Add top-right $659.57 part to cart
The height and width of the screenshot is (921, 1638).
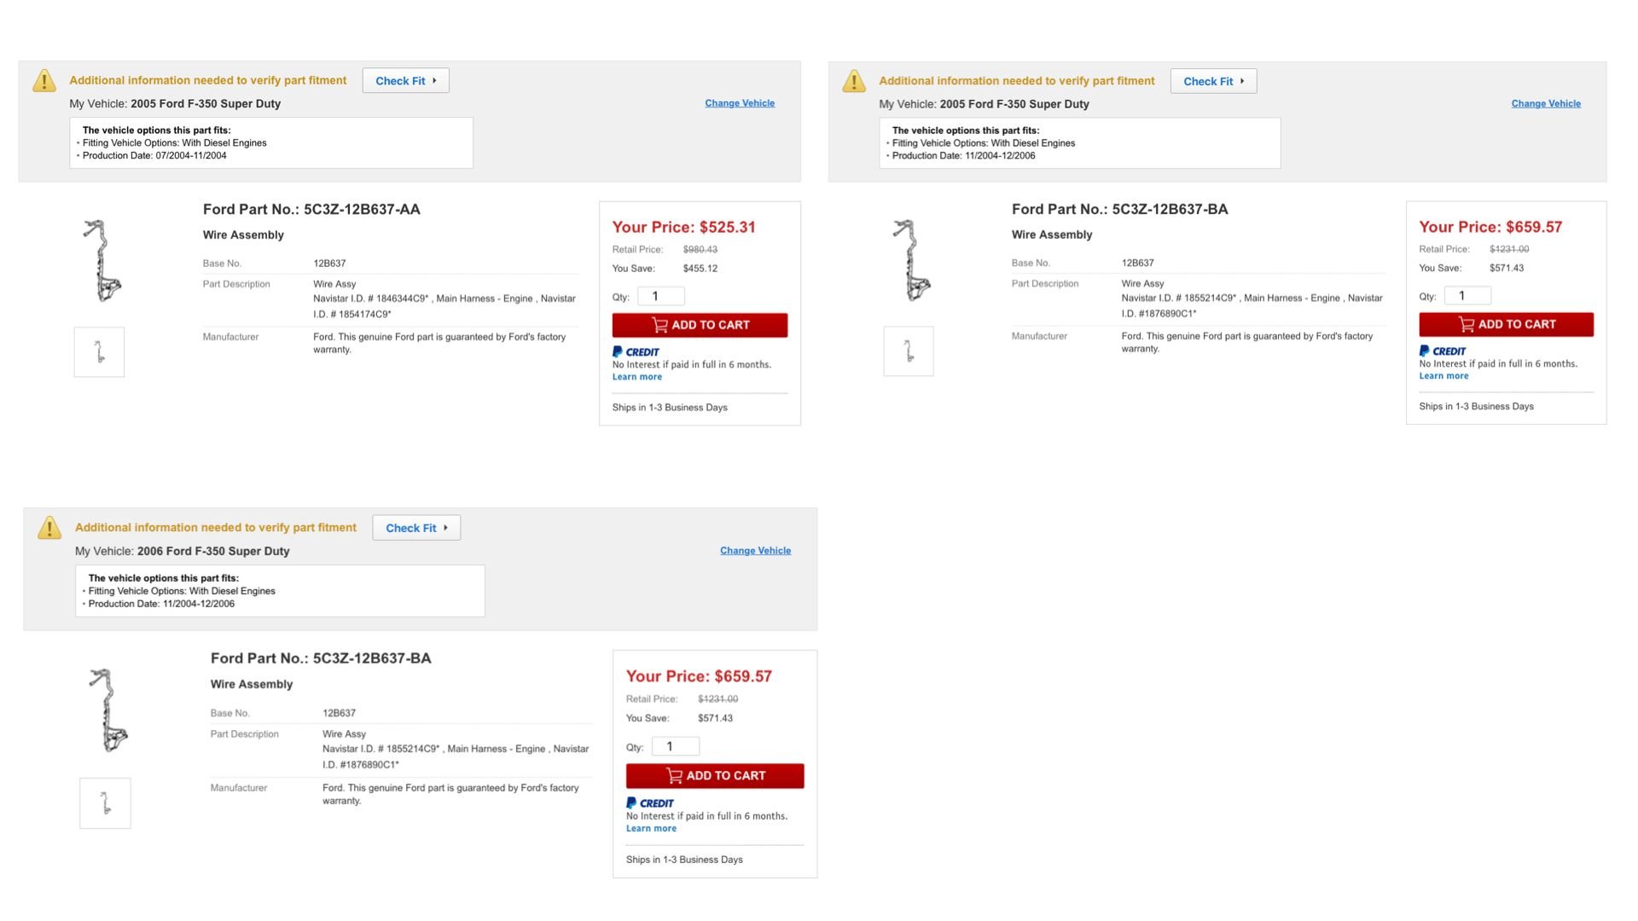click(1506, 324)
